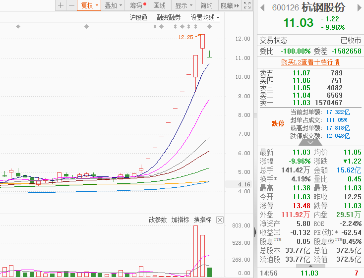Click the 昨收 value 12.25

click(353, 197)
